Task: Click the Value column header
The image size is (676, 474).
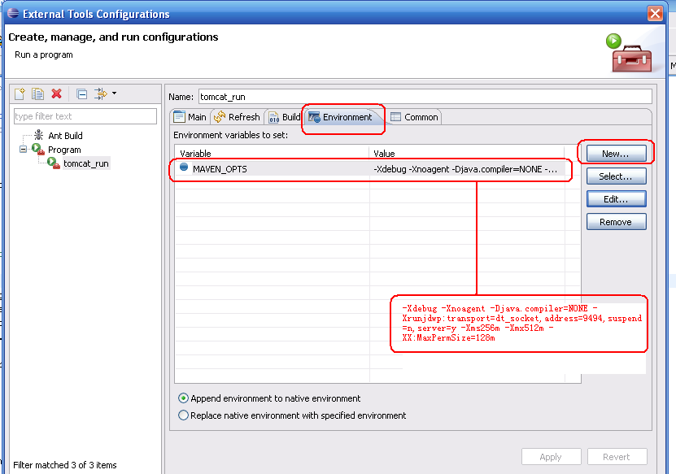Action: tap(467, 154)
